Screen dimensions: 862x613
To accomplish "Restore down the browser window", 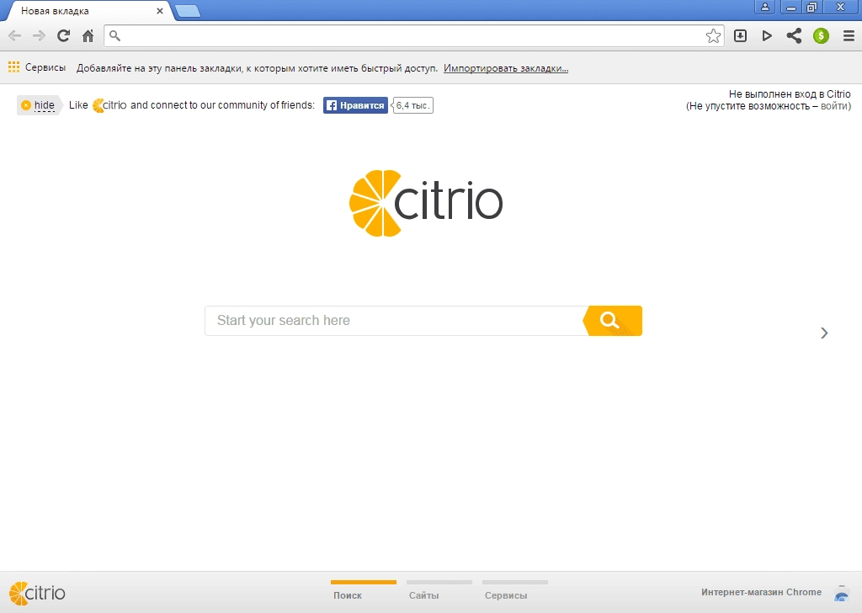I will coord(811,7).
